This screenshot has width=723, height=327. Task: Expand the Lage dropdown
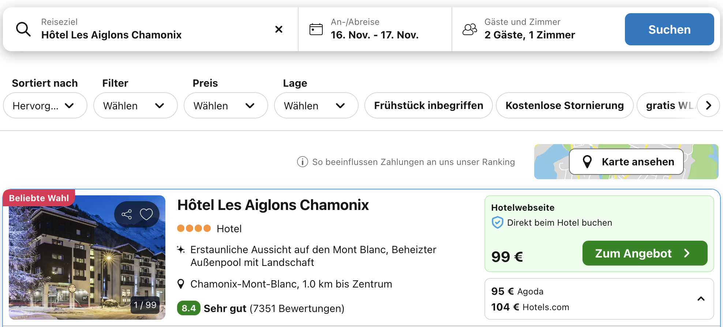[316, 105]
